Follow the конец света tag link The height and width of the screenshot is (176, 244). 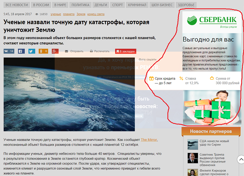[96, 14]
